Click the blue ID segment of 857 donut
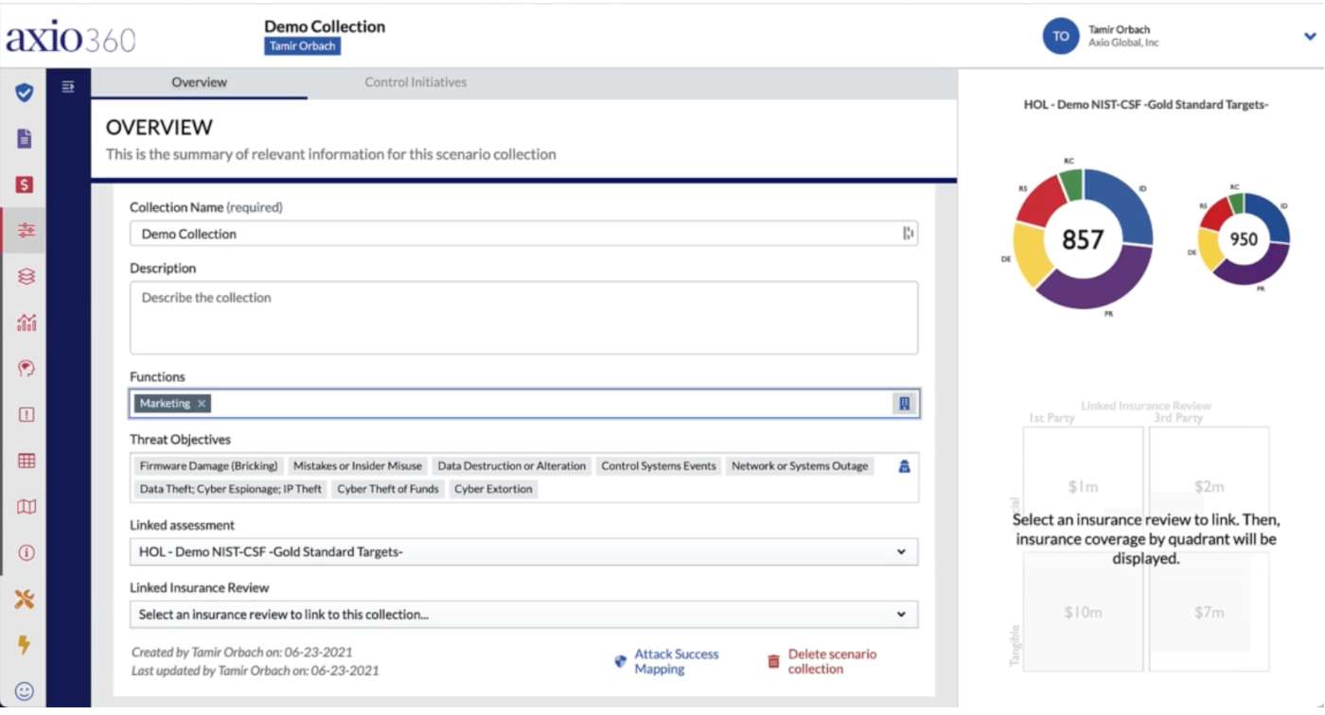This screenshot has height=715, width=1325. click(1125, 204)
